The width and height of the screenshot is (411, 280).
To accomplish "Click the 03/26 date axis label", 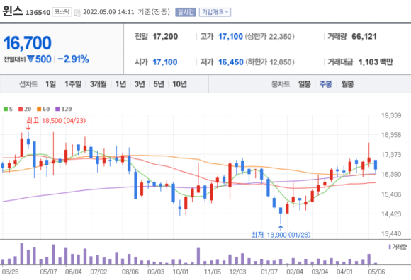I will point(10,272).
